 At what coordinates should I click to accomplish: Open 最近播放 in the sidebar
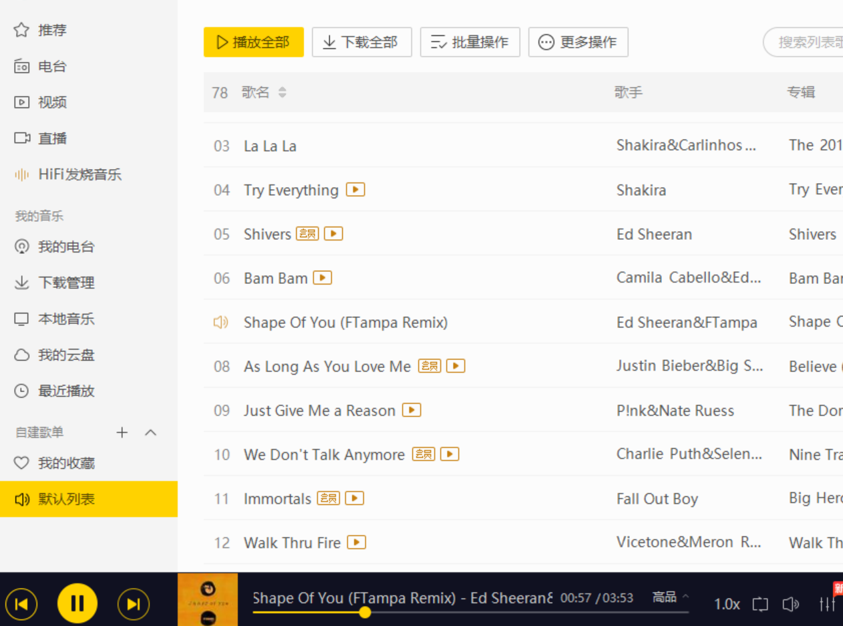click(x=66, y=391)
